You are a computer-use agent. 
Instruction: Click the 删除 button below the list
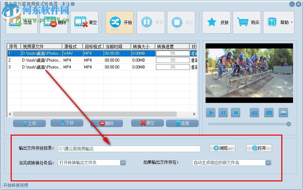point(106,123)
